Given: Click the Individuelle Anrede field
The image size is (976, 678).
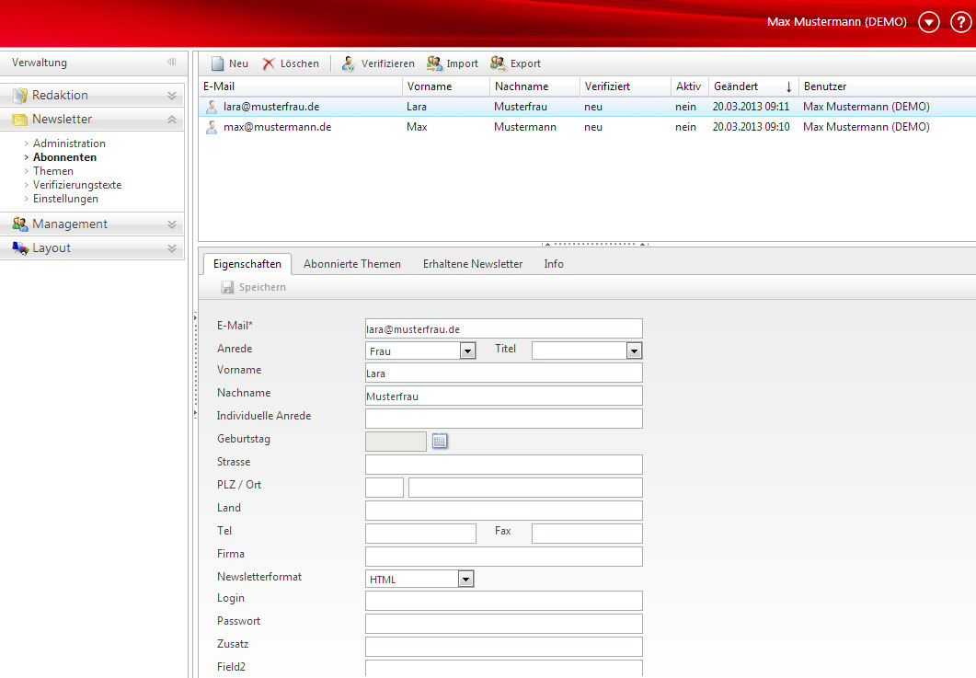Looking at the screenshot, I should [x=503, y=419].
